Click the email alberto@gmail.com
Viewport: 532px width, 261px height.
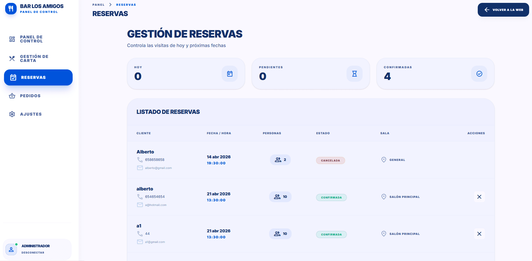[158, 168]
